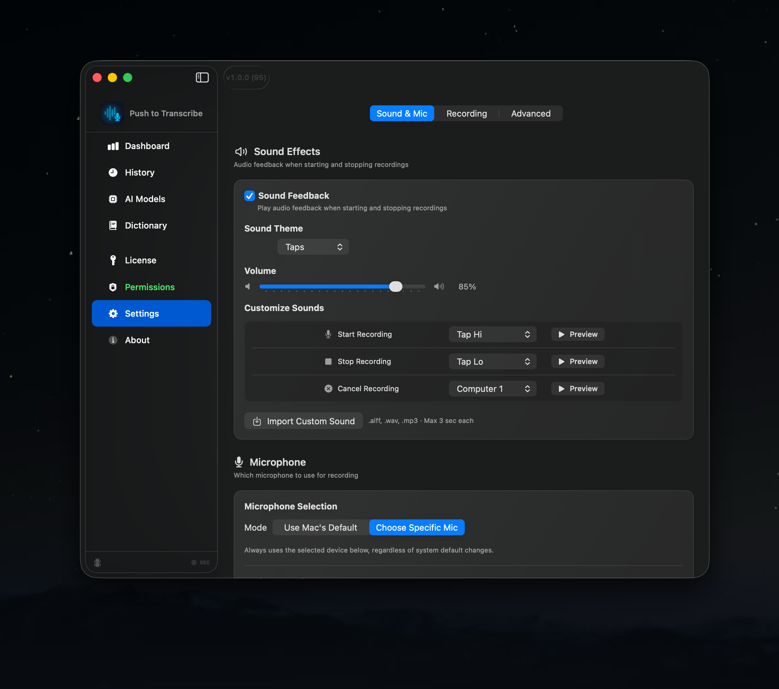
Task: Toggle the sidebar visibility icon
Action: [202, 77]
